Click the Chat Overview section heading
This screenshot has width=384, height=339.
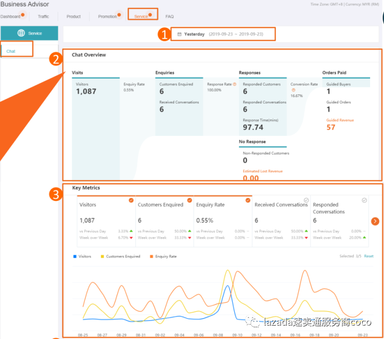(89, 55)
